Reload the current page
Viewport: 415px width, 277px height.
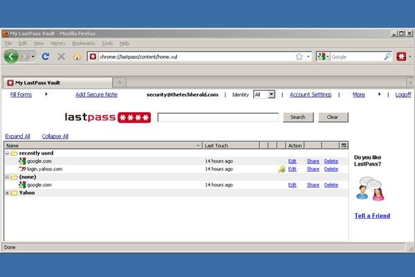(46, 57)
